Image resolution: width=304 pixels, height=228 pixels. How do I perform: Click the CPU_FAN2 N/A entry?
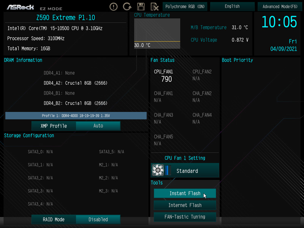click(202, 75)
